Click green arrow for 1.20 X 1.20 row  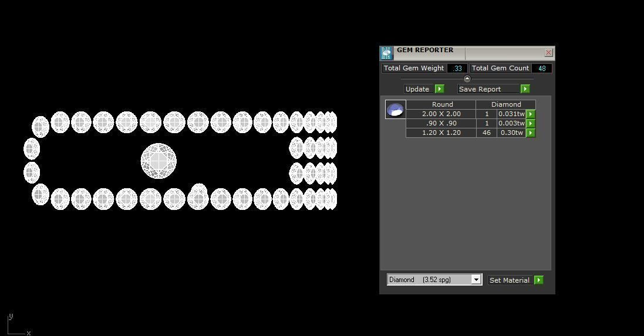pyautogui.click(x=531, y=133)
